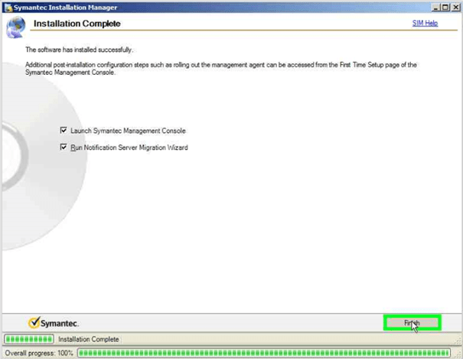Maximize the installer window
This screenshot has height=359, width=463.
point(445,7)
